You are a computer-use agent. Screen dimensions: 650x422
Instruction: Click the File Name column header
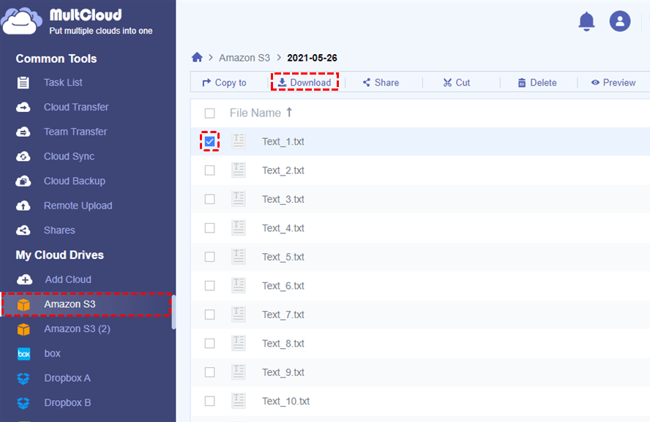(x=255, y=113)
